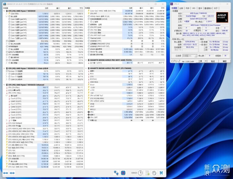The image size is (233, 179).
Task: Click the 5379.85 MHz core speed field
Action: pyautogui.click(x=190, y=42)
